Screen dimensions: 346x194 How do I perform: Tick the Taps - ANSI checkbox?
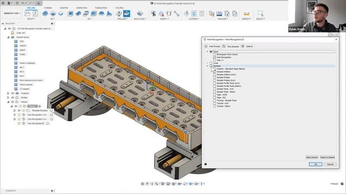(x=215, y=95)
